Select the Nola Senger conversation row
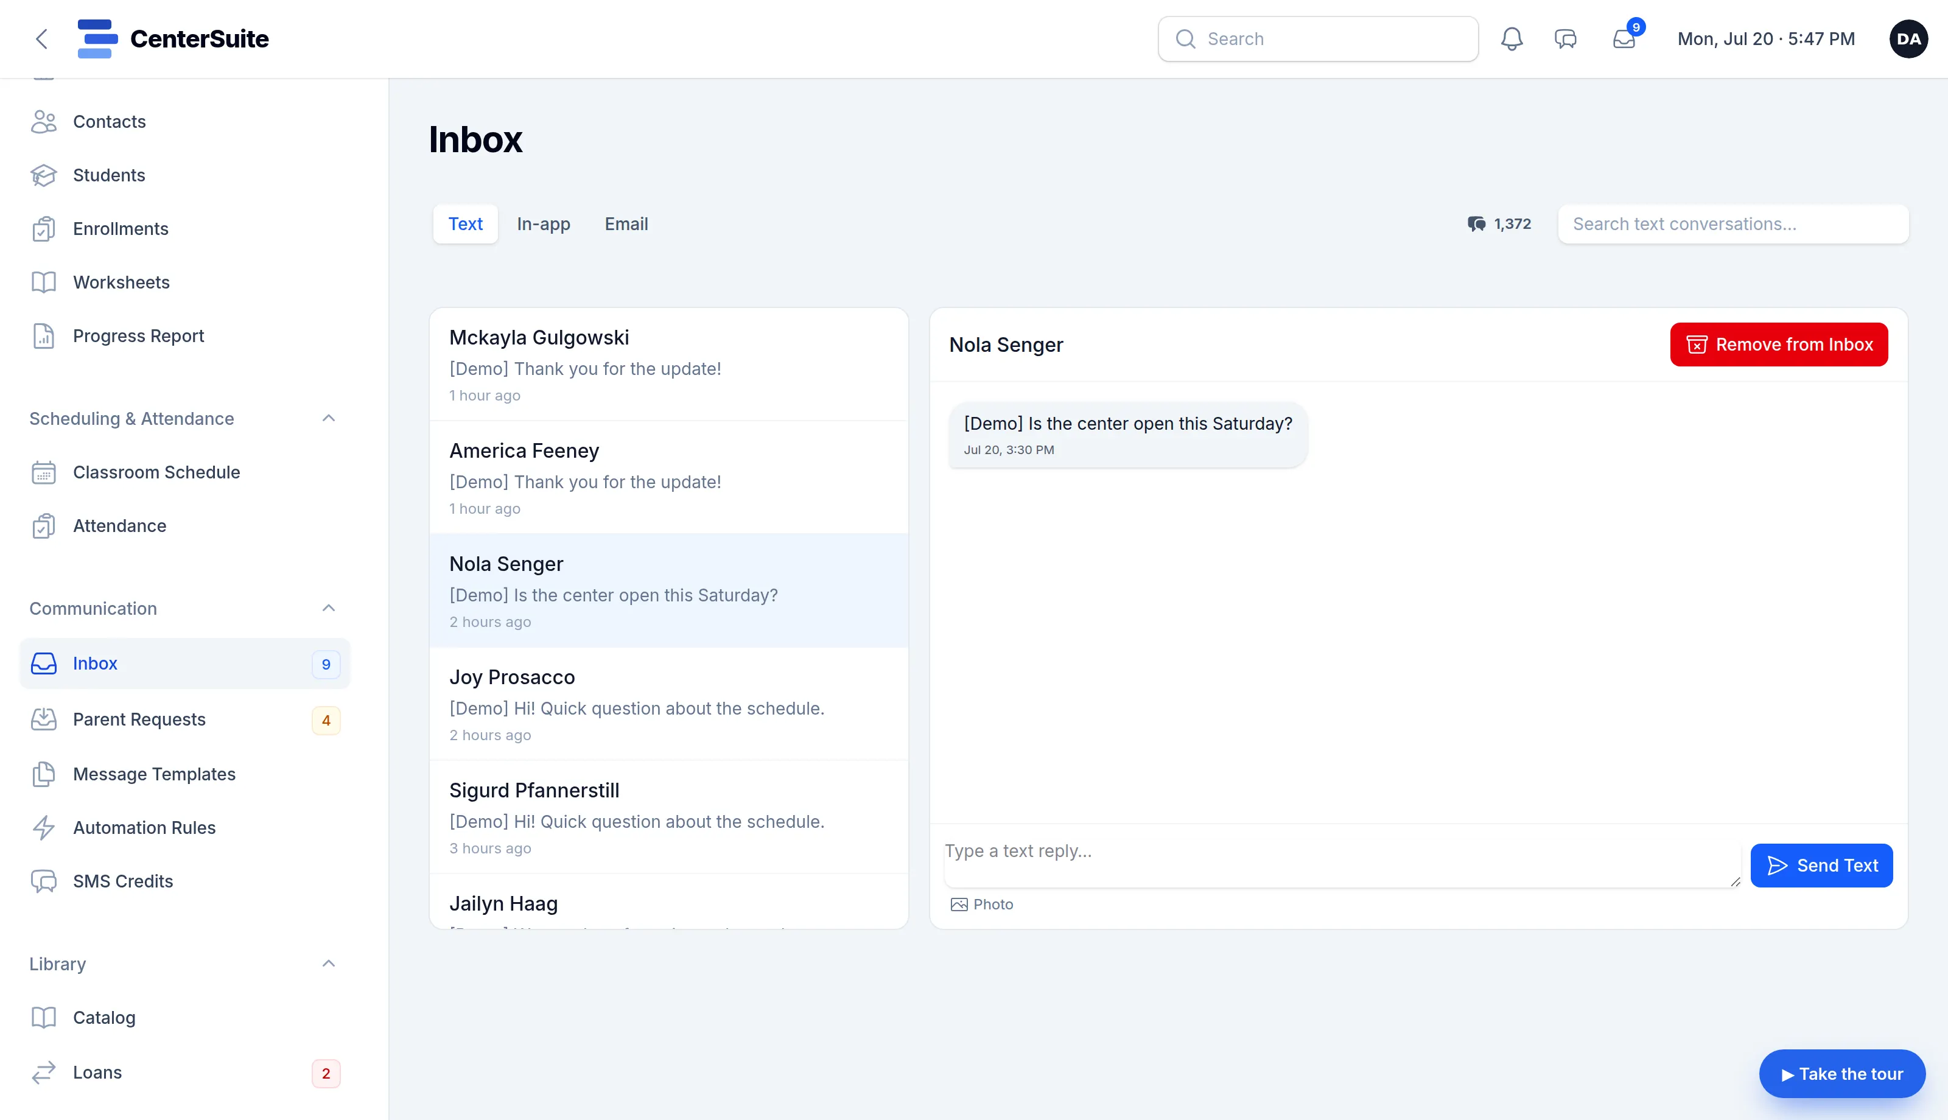Viewport: 1948px width, 1120px height. coord(669,591)
